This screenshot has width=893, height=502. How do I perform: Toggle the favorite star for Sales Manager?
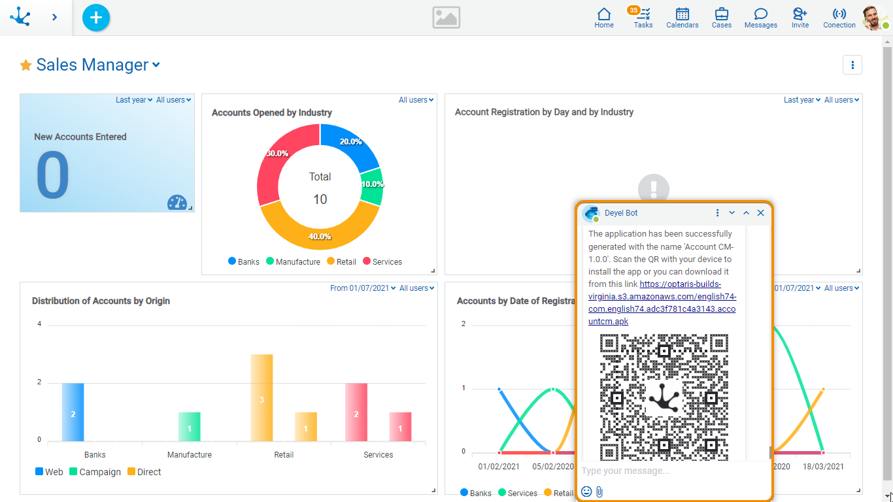coord(25,65)
